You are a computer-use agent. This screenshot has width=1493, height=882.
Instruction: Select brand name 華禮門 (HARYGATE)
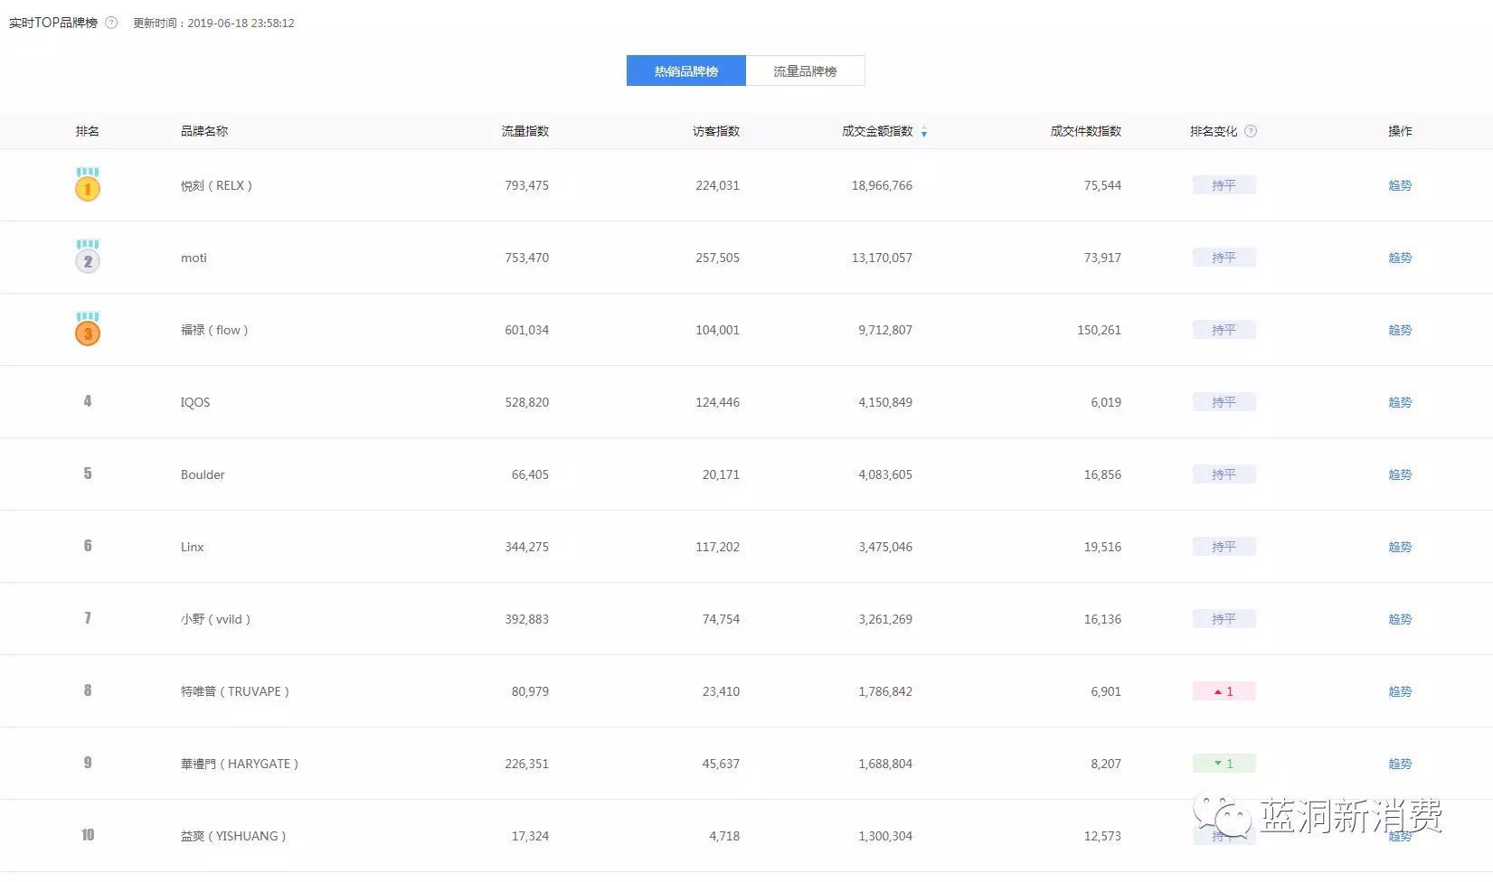[x=240, y=764]
